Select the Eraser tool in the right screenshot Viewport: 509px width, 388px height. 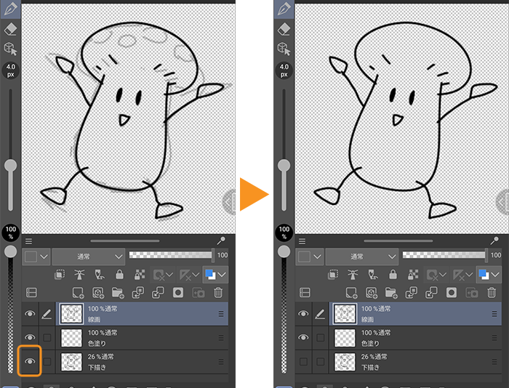click(x=284, y=28)
